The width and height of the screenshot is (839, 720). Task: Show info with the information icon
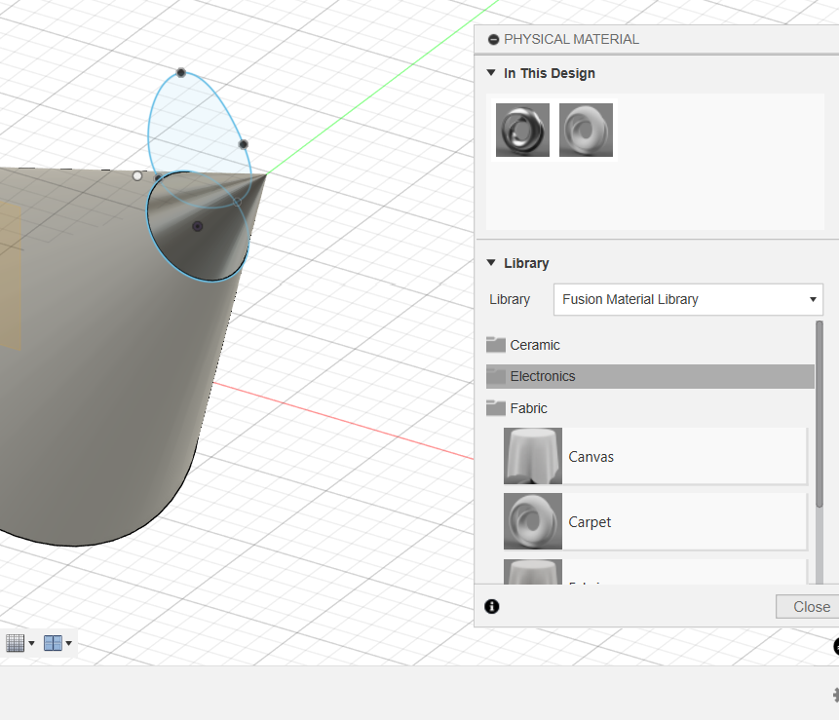tap(492, 606)
